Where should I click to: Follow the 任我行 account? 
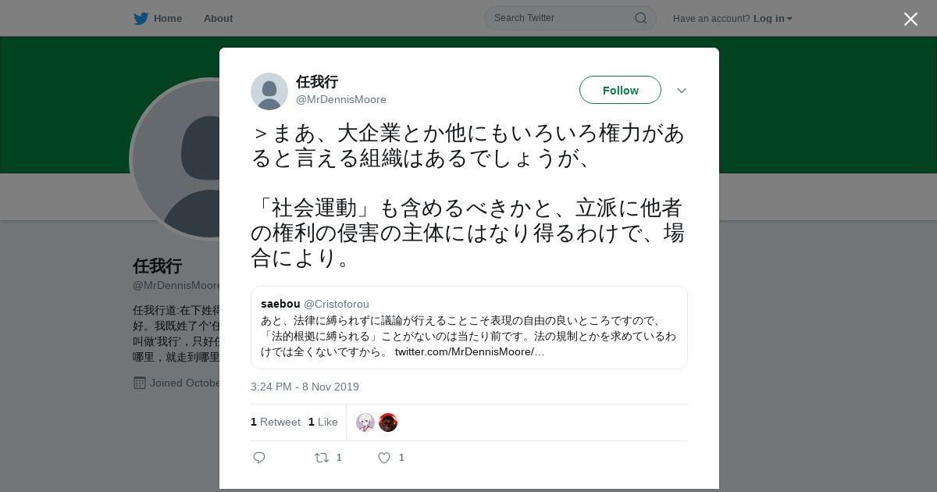(620, 90)
